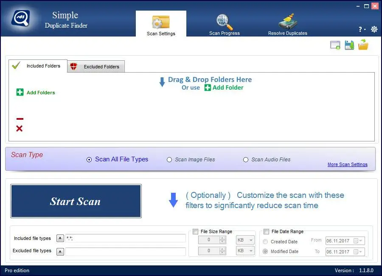Expand Included file types caret button
382x276 pixels.
(60, 238)
